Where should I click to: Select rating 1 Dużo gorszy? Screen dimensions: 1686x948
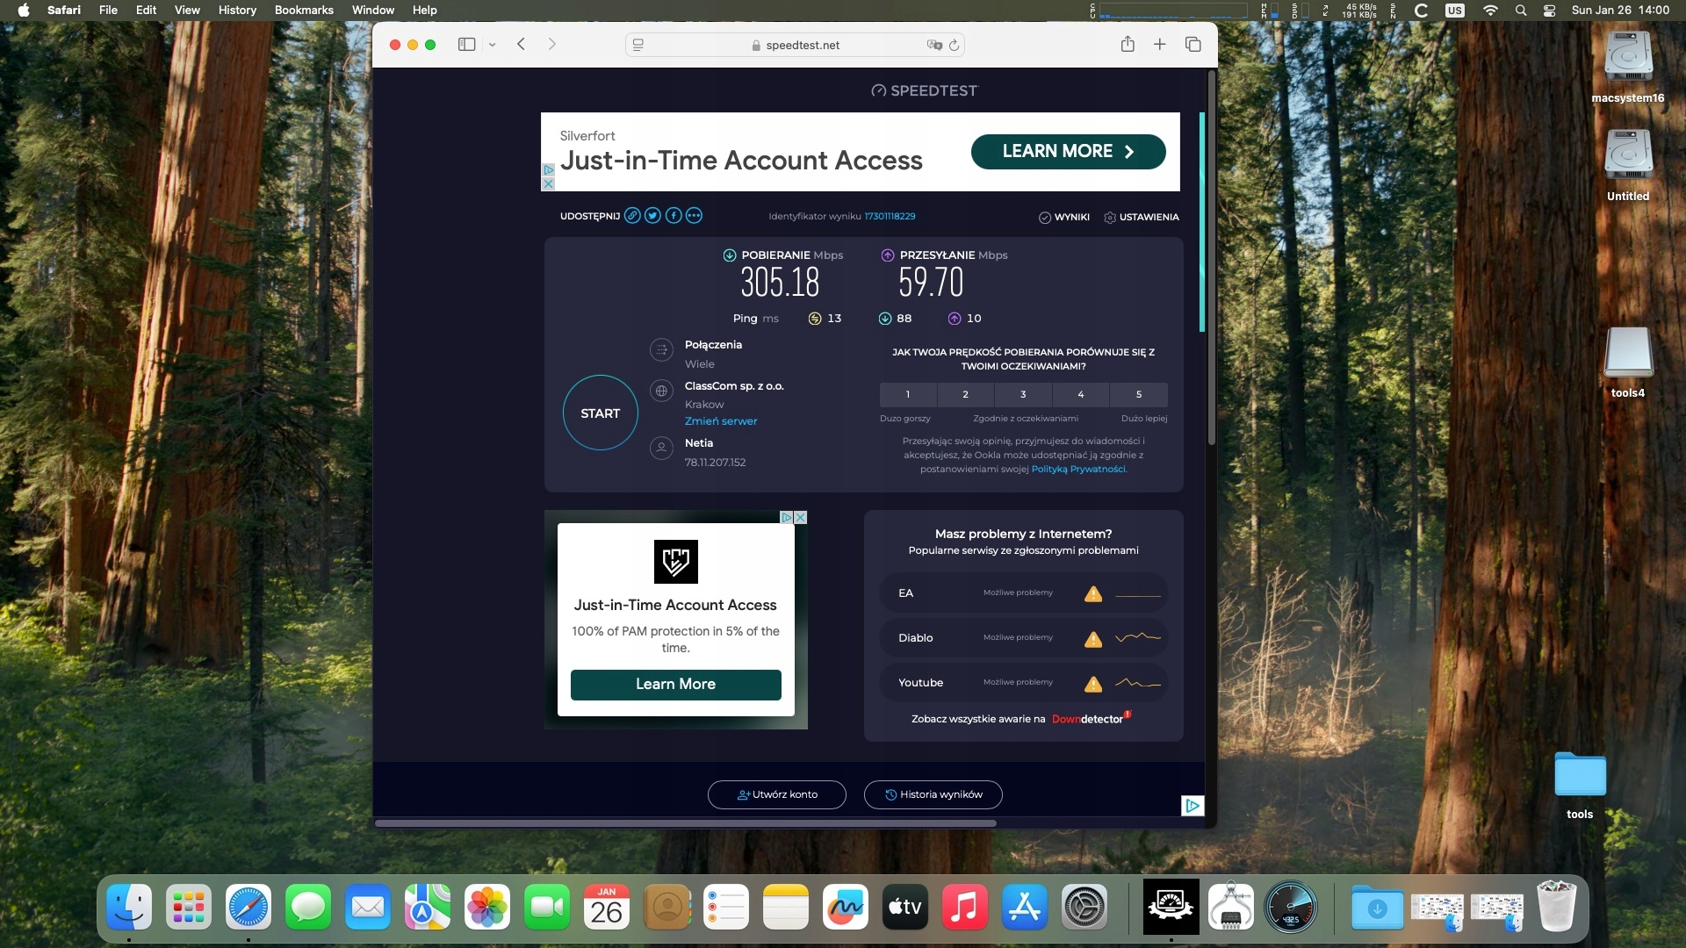908,395
